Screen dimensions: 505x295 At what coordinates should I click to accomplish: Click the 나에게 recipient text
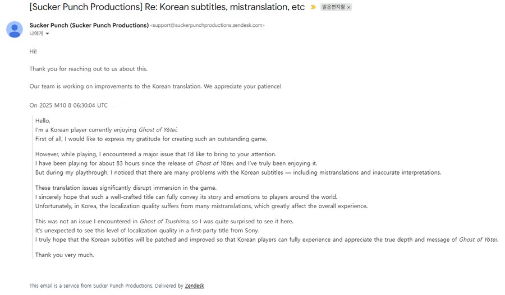36,34
